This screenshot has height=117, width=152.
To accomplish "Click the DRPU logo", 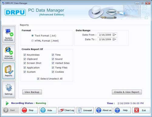I will [15, 12].
